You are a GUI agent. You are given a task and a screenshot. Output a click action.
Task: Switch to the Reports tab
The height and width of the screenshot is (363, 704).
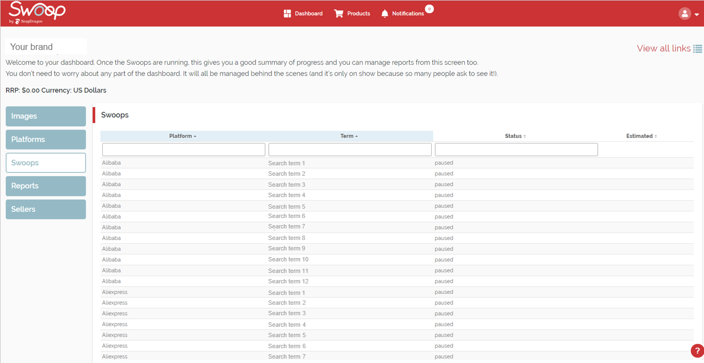(46, 186)
